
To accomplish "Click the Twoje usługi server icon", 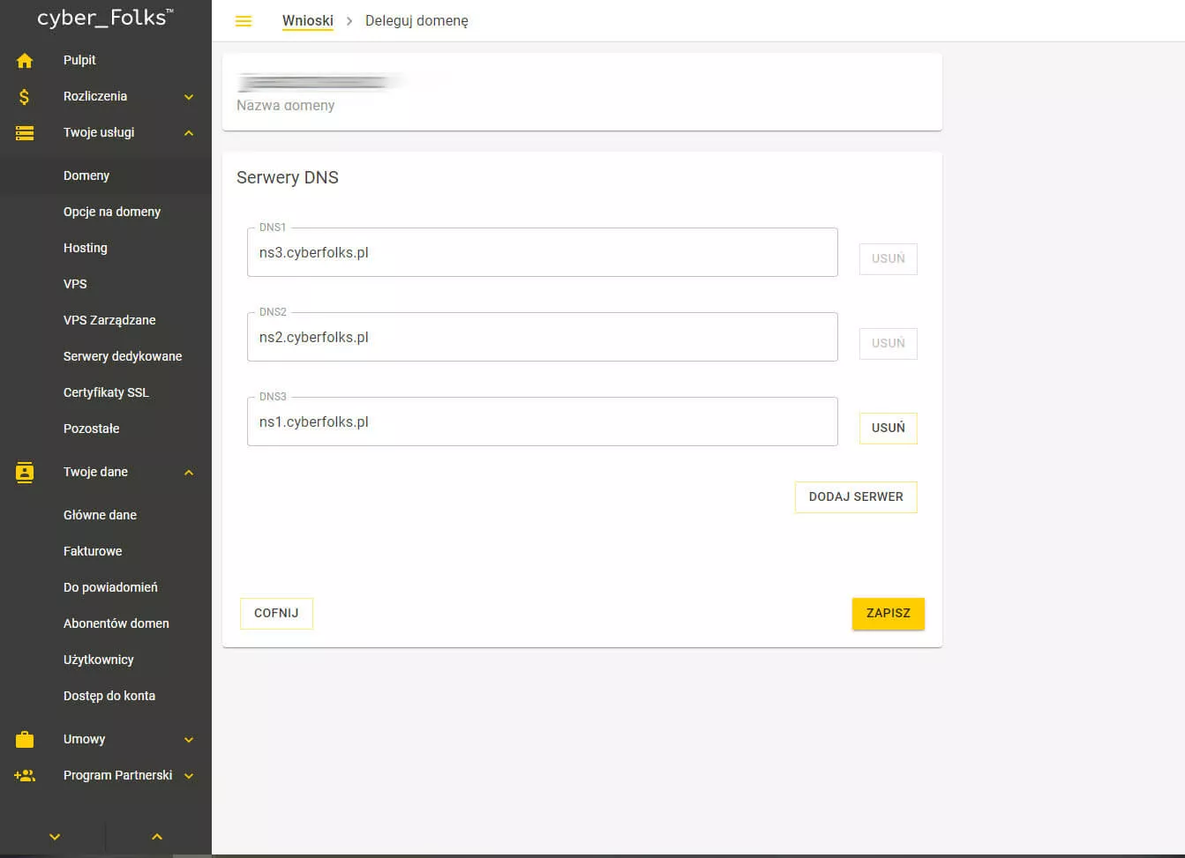I will (x=25, y=132).
